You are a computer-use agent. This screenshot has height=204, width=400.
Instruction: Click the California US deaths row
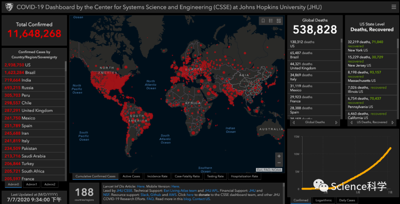click(371, 116)
